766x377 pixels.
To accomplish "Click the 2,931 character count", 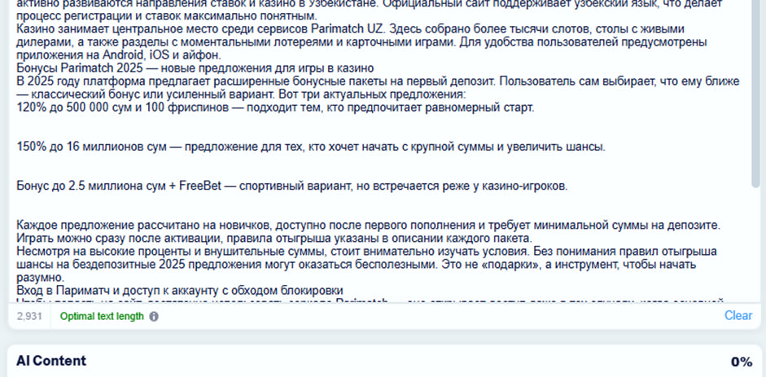I will [29, 317].
